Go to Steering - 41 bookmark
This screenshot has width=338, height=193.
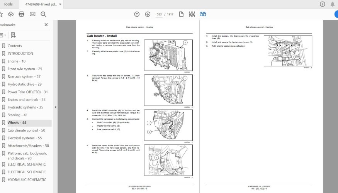[17, 115]
